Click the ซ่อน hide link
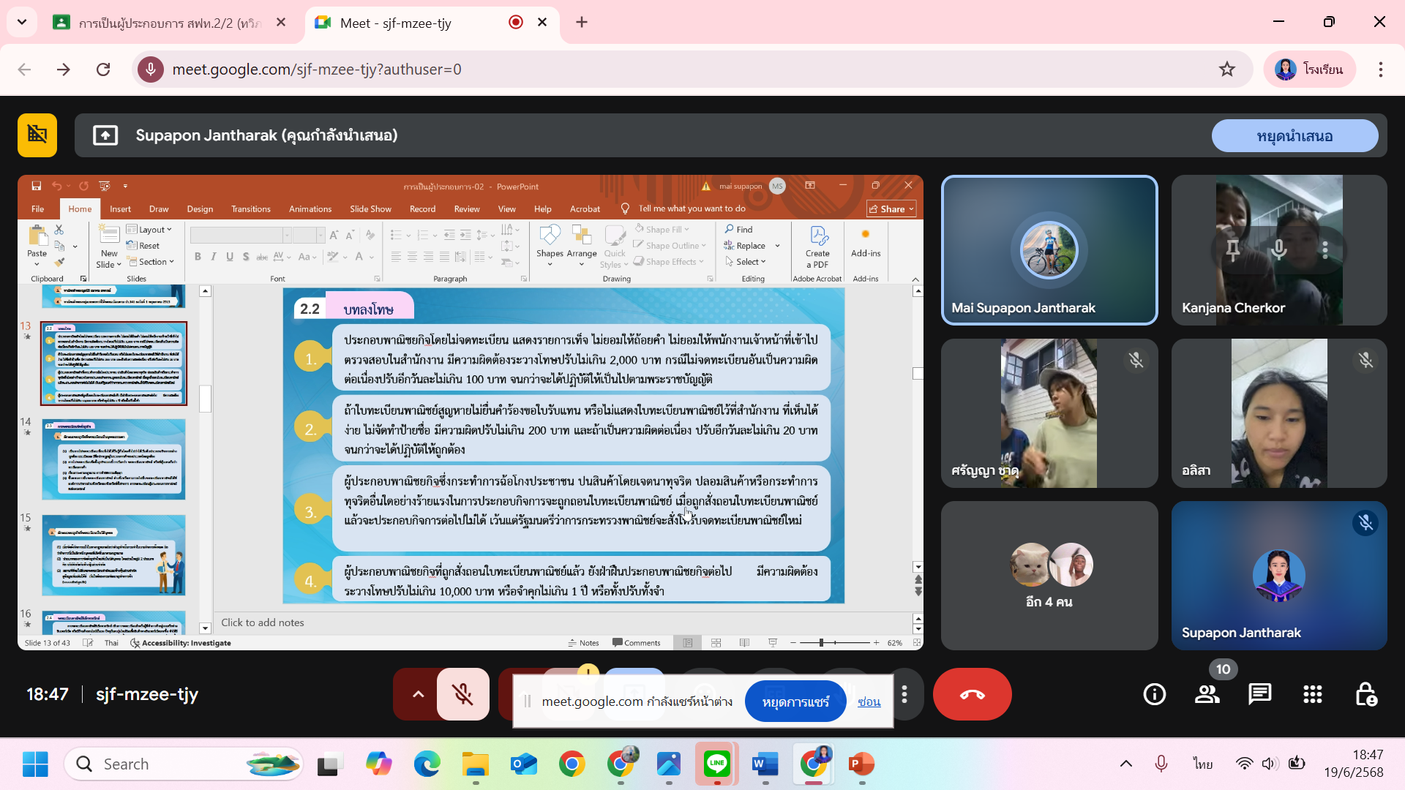Viewport: 1405px width, 790px height. (x=869, y=702)
